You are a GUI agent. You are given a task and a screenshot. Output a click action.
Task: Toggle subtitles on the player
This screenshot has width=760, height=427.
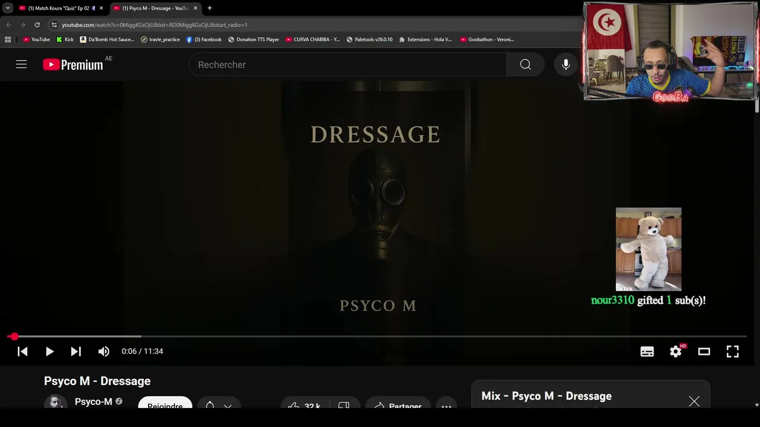click(x=647, y=352)
